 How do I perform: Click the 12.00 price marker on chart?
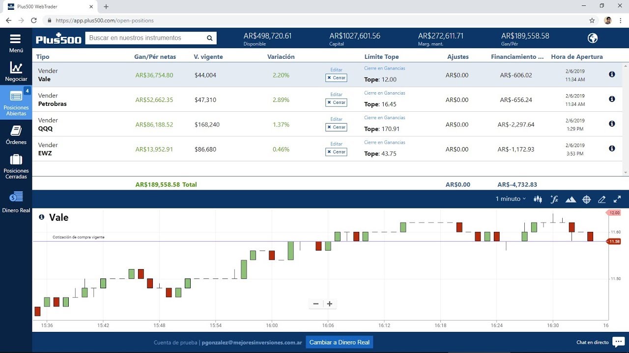click(x=614, y=213)
